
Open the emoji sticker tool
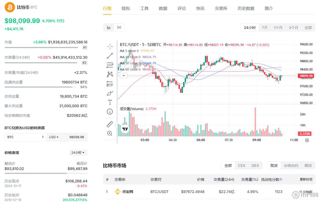[110, 111]
